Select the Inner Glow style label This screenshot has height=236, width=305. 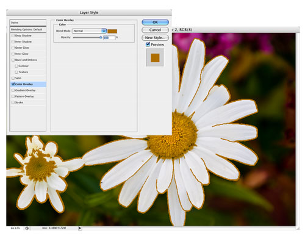pyautogui.click(x=22, y=54)
